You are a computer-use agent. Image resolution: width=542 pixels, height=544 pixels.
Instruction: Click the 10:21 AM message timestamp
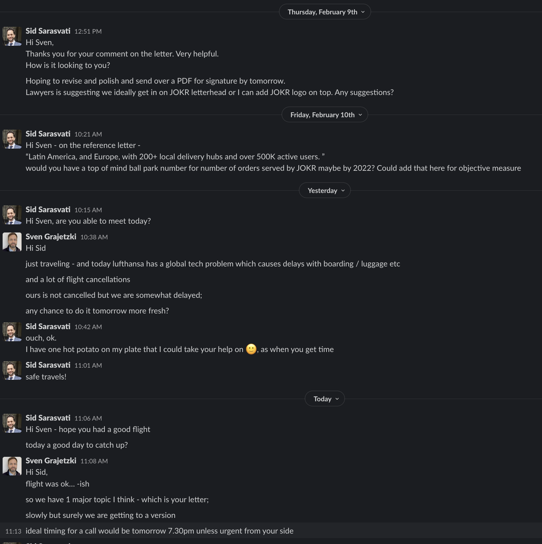pyautogui.click(x=88, y=134)
